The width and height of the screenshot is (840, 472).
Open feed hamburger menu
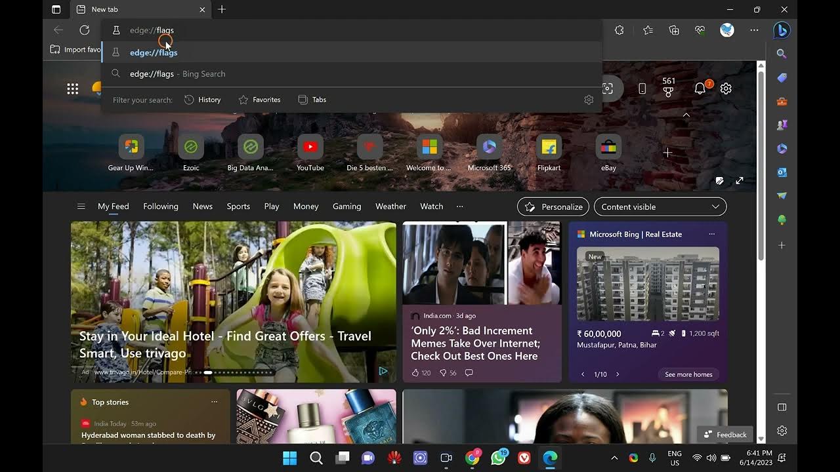pos(81,206)
